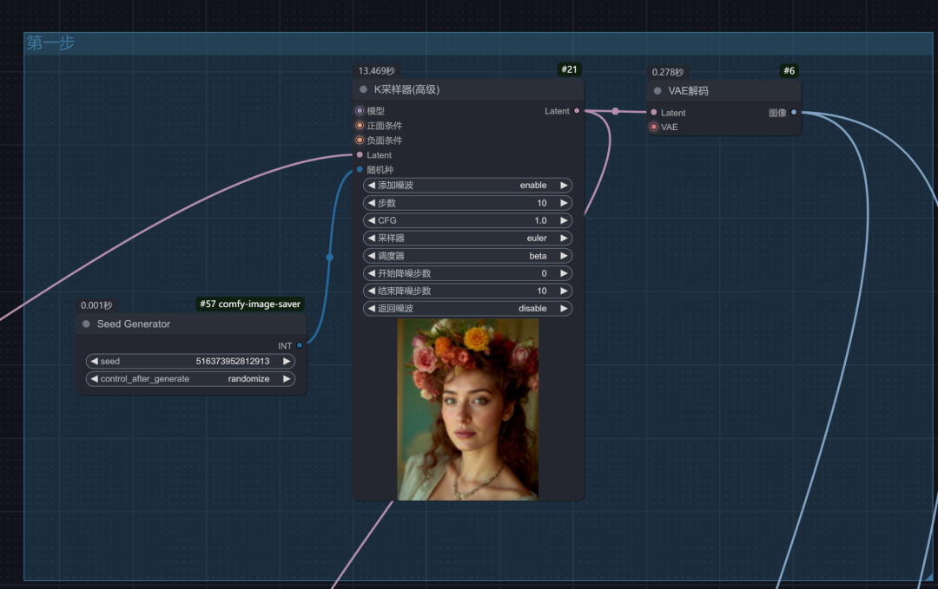Click the INT output socket on Seed Generator

click(300, 345)
